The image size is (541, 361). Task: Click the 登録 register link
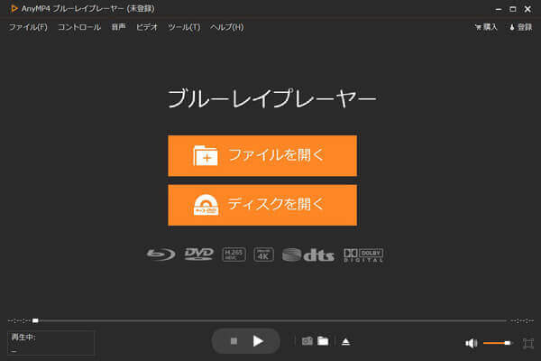[x=520, y=27]
